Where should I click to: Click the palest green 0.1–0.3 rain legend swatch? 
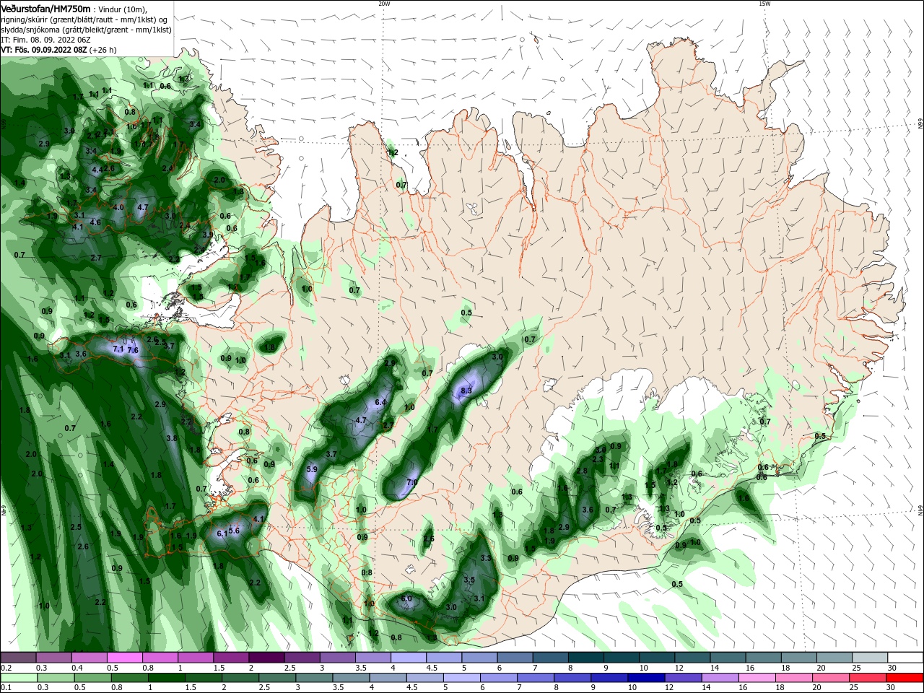(18, 678)
